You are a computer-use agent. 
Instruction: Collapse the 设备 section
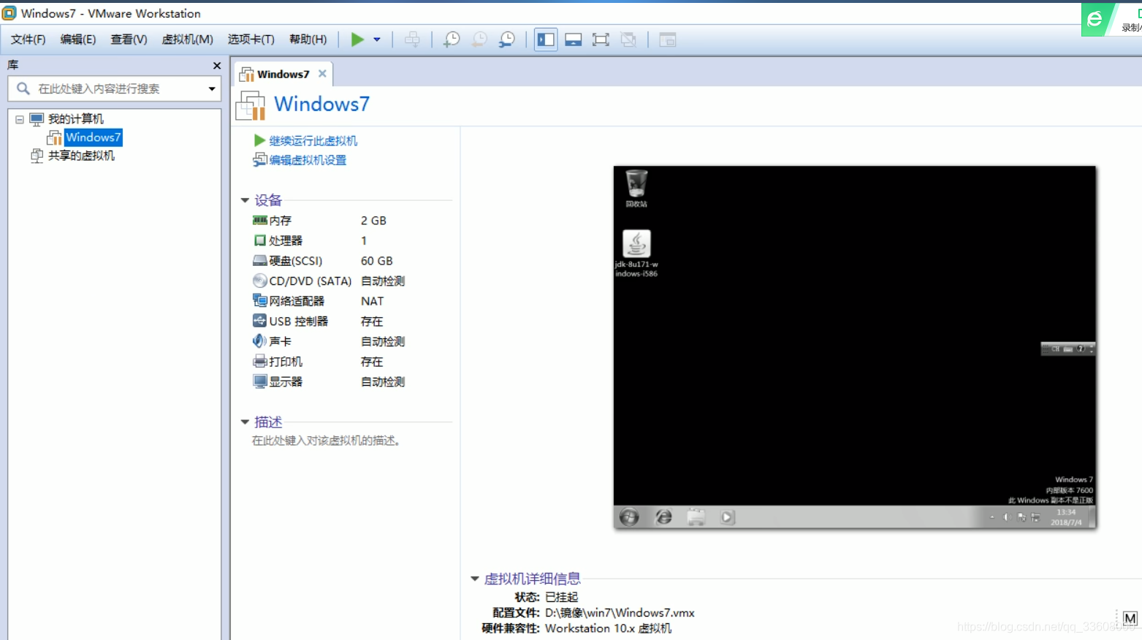pyautogui.click(x=245, y=200)
